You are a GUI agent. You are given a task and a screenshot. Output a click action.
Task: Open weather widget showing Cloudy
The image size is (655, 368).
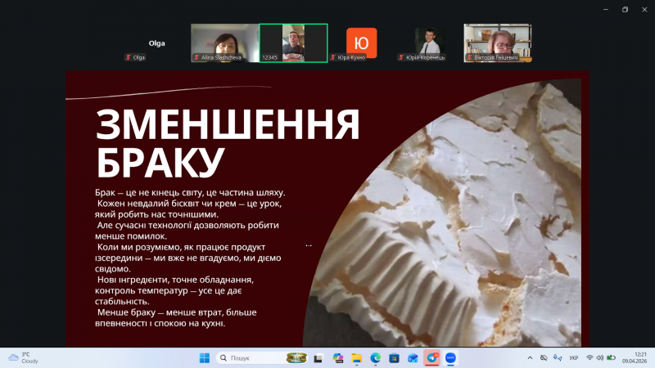[x=23, y=358]
